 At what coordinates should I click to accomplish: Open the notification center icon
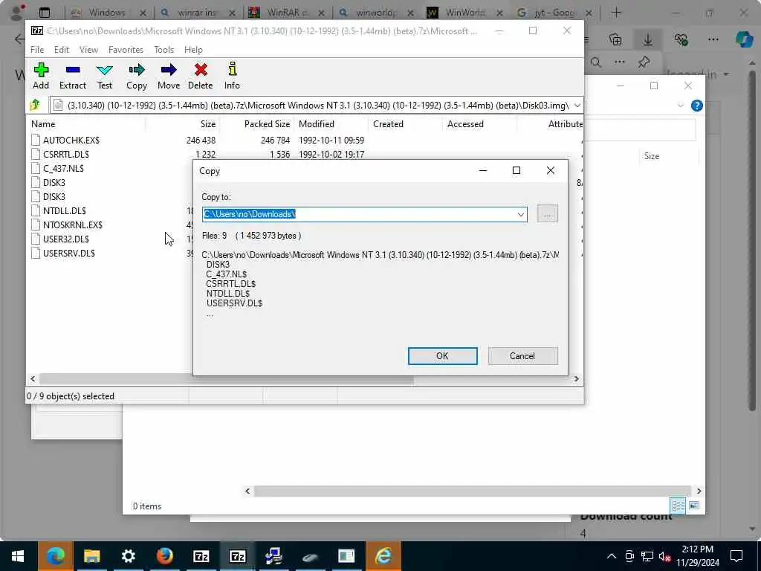tap(736, 556)
